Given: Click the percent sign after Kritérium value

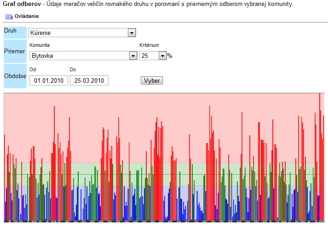Looking at the screenshot, I should coord(170,56).
